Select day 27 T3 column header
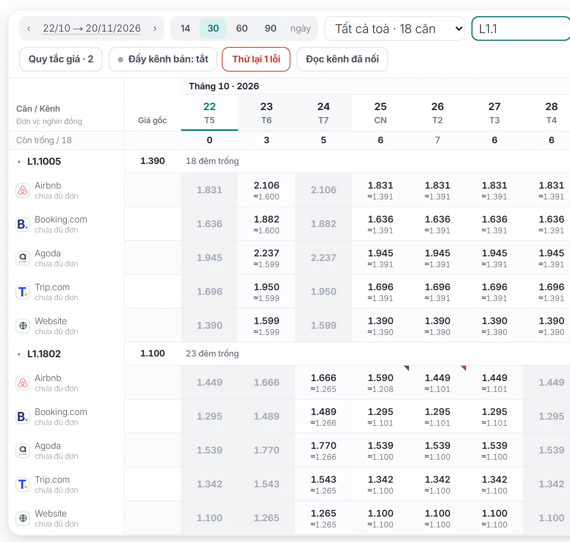The width and height of the screenshot is (570, 542). pyautogui.click(x=495, y=113)
